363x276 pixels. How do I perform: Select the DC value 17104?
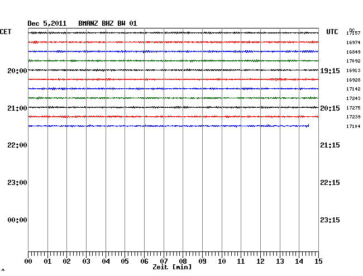click(354, 126)
